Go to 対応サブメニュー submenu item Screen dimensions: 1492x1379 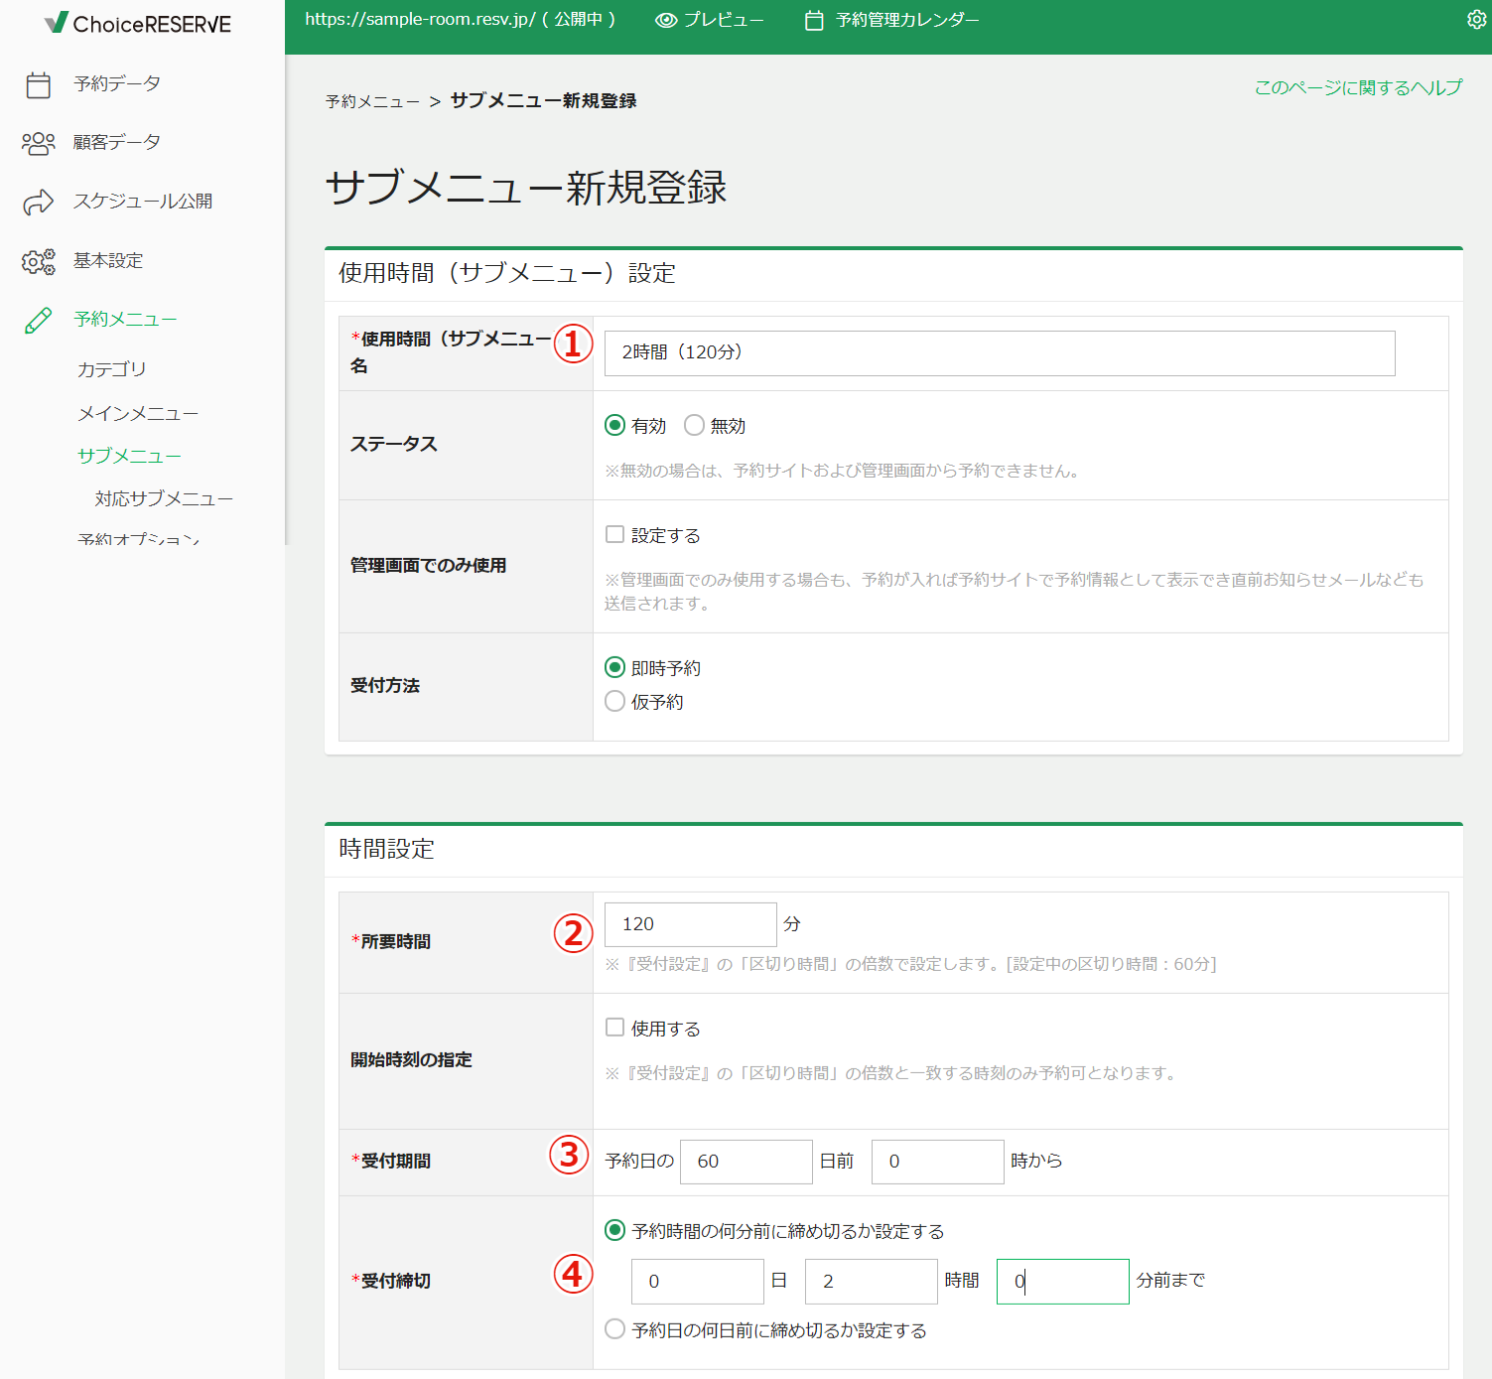pos(164,498)
